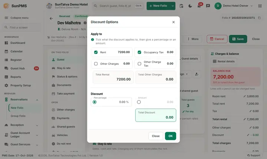The height and width of the screenshot is (159, 267).
Task: Collapse the sidebar menu
Action: 17,18
